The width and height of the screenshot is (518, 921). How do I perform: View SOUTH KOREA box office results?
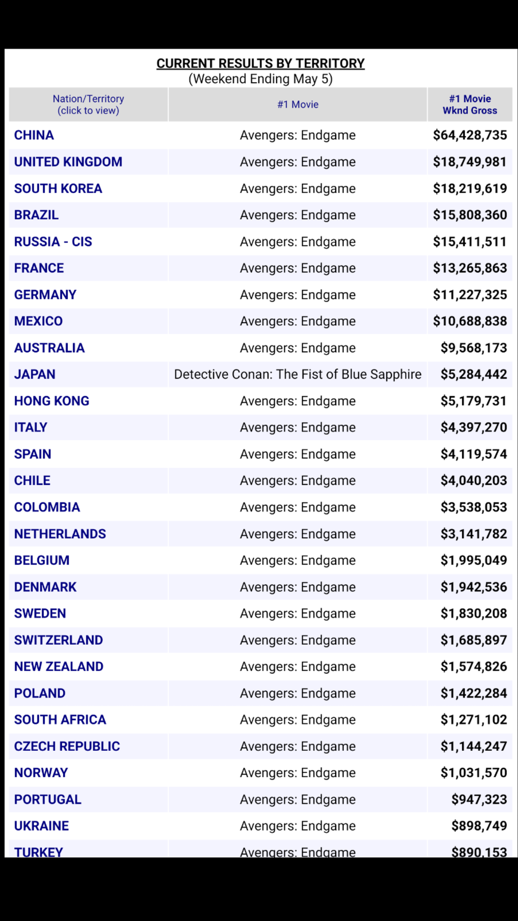point(58,189)
